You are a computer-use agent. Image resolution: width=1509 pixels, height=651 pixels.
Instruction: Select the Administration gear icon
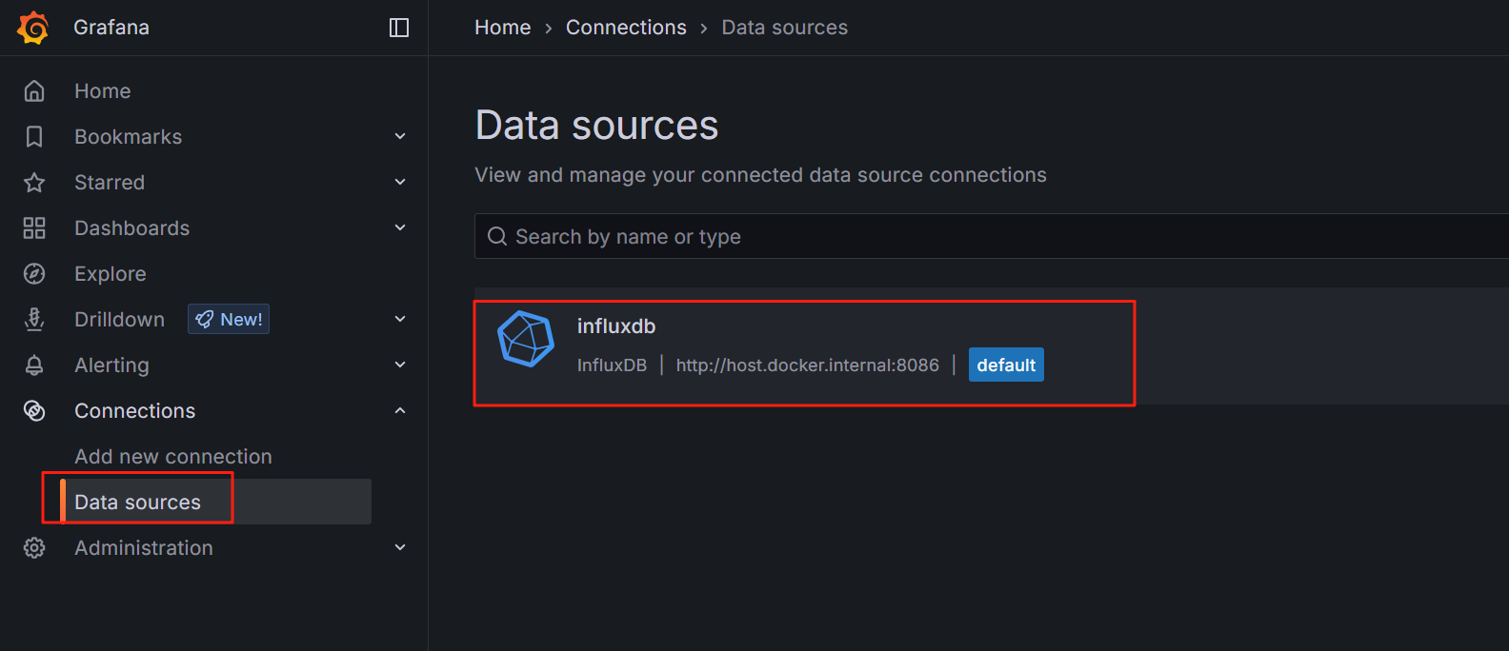click(x=34, y=547)
